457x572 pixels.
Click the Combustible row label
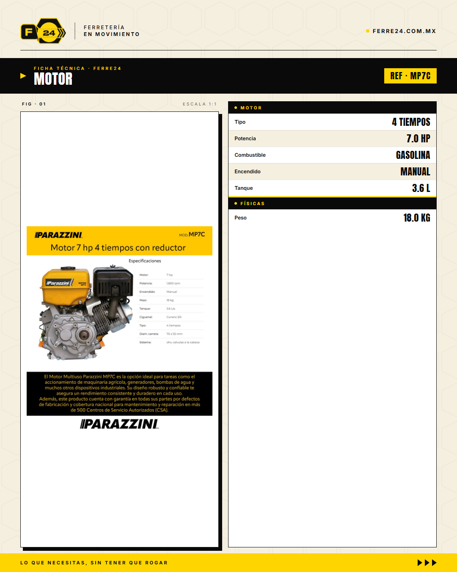click(250, 155)
